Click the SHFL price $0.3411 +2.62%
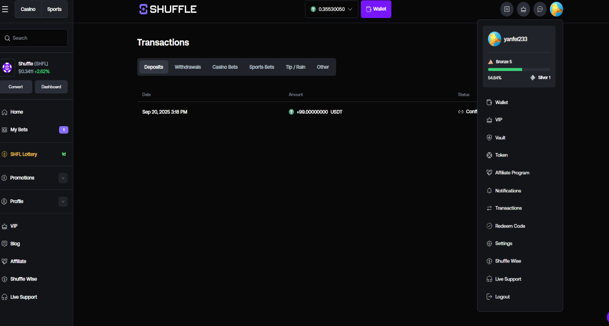 coord(34,71)
